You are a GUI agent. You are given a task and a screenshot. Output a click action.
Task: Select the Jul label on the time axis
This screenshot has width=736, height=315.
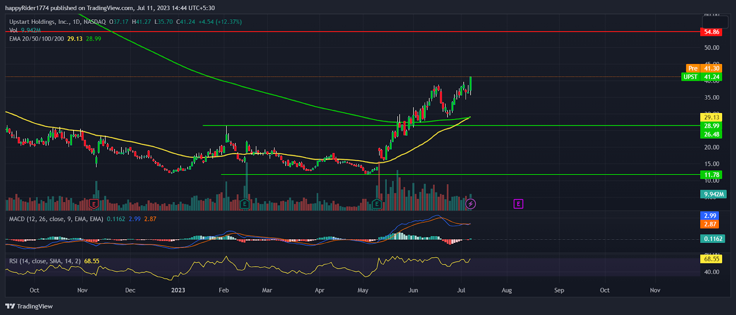coord(461,290)
